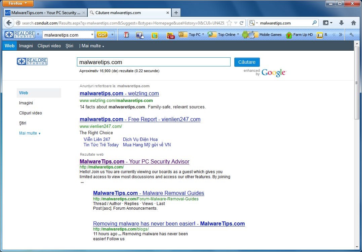362x252 pixels.
Task: Click the Firefox address bar URL
Action: [123, 23]
